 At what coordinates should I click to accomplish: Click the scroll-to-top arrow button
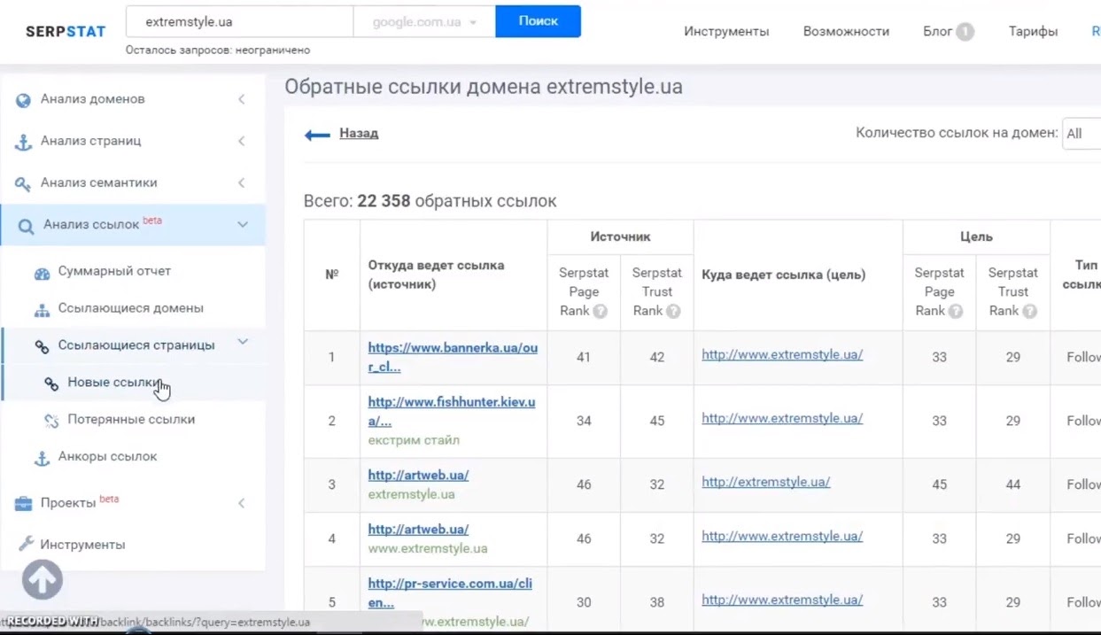[43, 580]
